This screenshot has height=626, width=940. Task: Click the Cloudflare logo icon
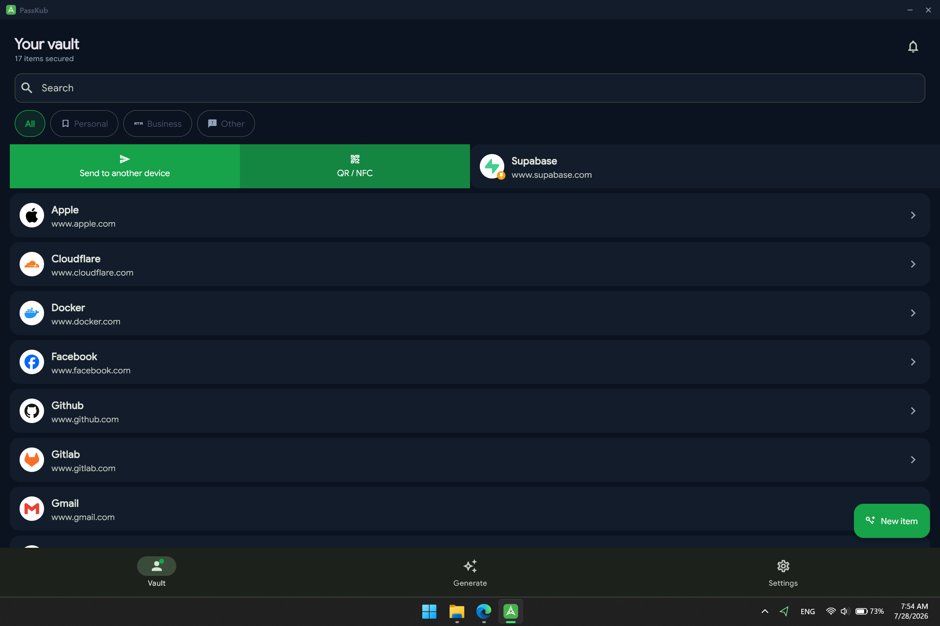32,264
